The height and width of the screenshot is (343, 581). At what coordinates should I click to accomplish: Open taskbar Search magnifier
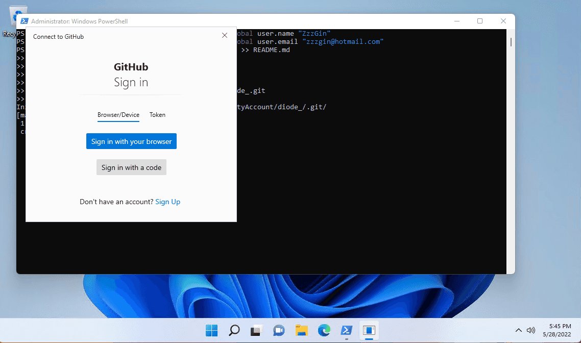pyautogui.click(x=234, y=330)
